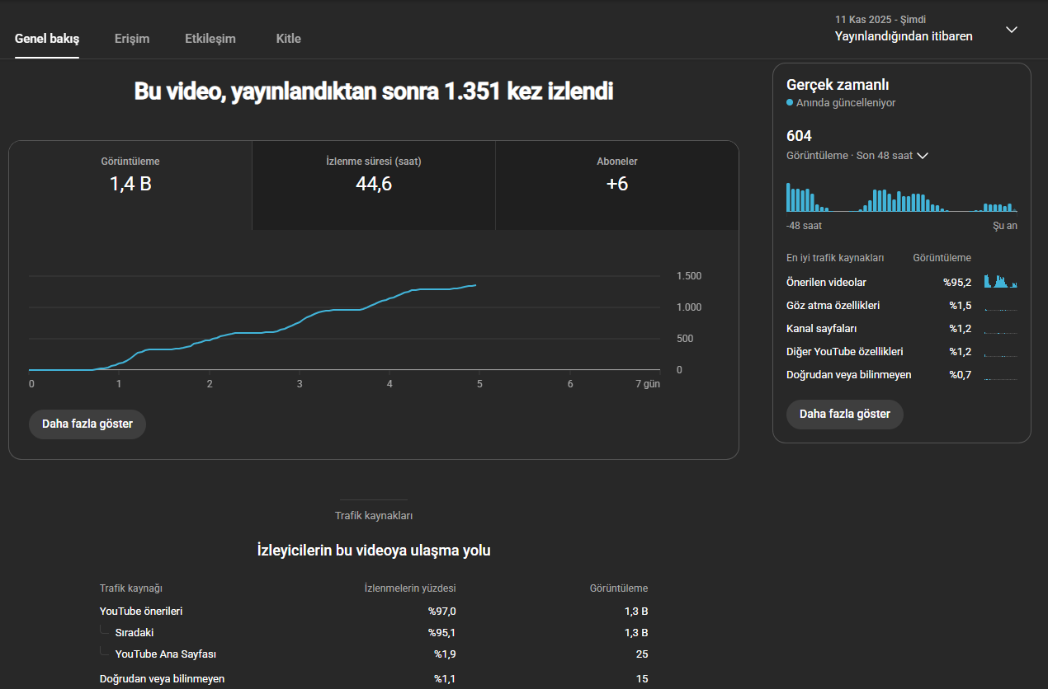The image size is (1048, 689).
Task: Click the real-time 48-hour bar chart
Action: tap(902, 197)
